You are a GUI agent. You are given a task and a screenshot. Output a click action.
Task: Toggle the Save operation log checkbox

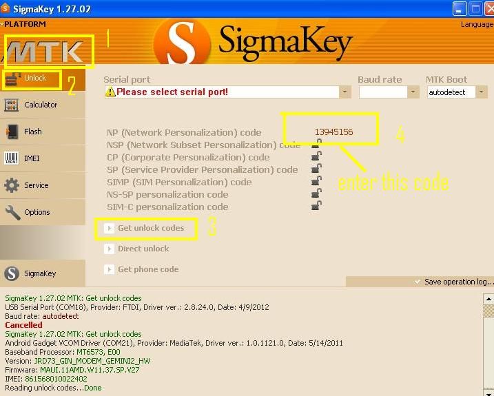418,282
